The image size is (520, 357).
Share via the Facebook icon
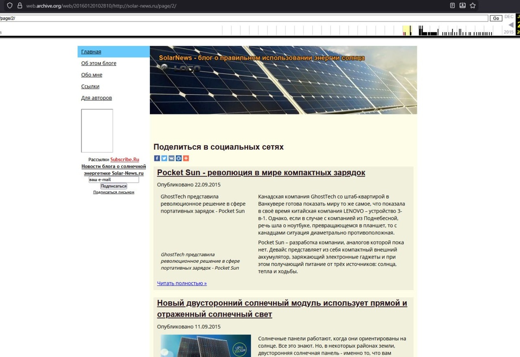point(157,158)
